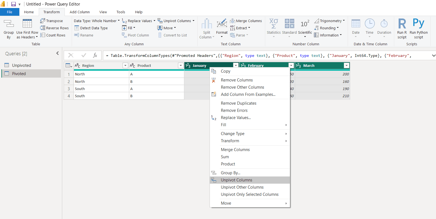Click the Split Column icon
Image resolution: width=436 pixels, height=219 pixels.
point(207,24)
